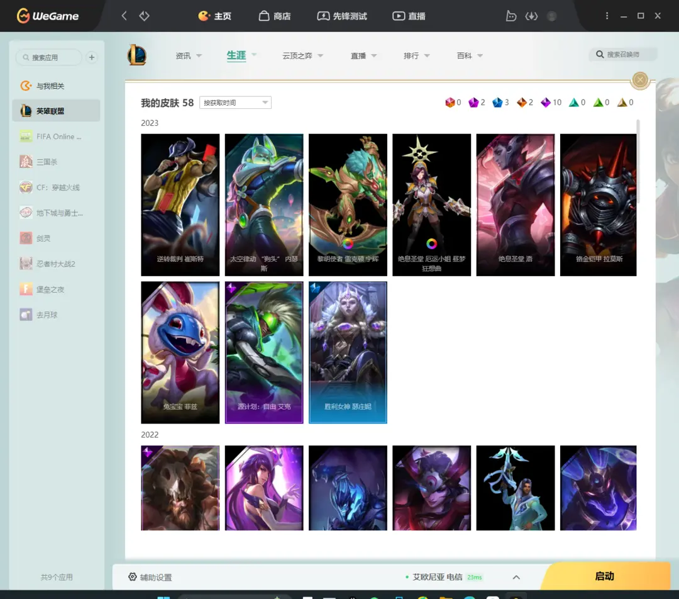Click the 辅助设置 gear icon
Image resolution: width=679 pixels, height=599 pixels.
click(x=133, y=577)
